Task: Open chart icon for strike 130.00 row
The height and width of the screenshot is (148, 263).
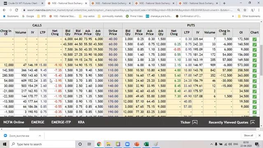Action: click(x=254, y=81)
